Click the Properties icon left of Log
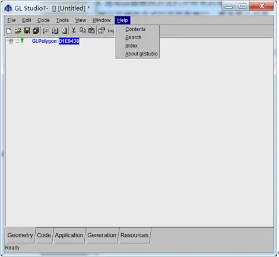The image size is (279, 257). (102, 30)
